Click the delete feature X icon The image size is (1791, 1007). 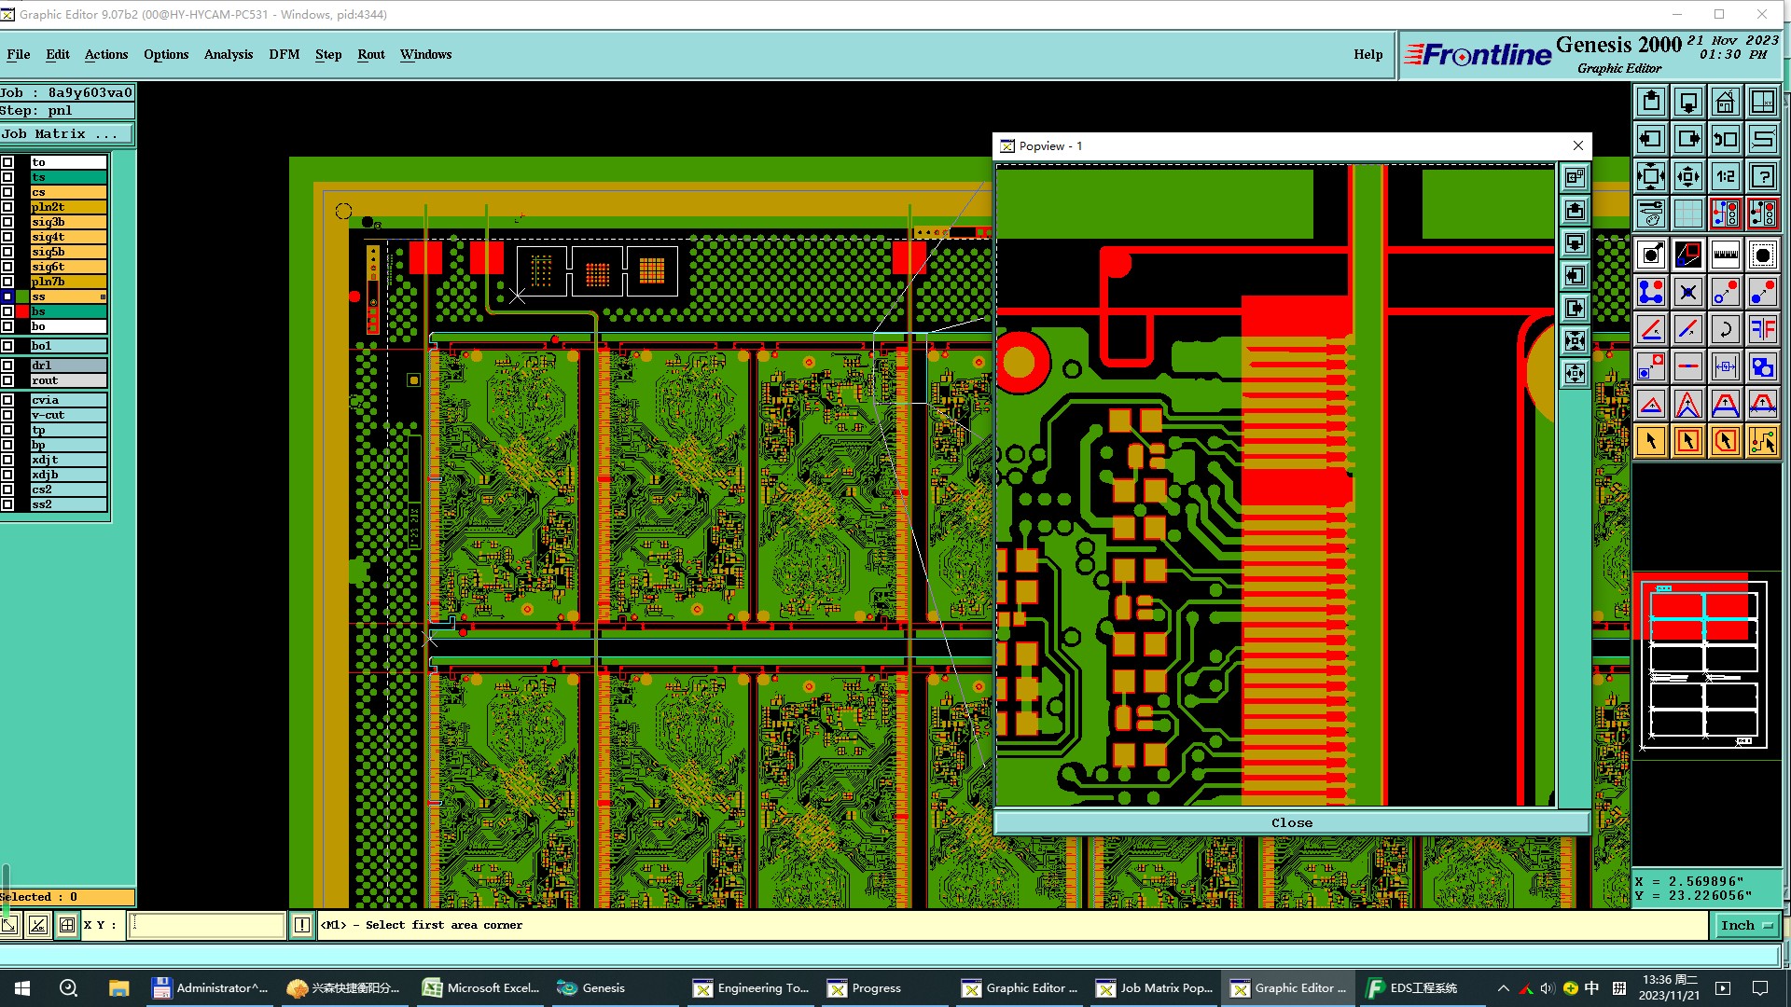(1687, 292)
